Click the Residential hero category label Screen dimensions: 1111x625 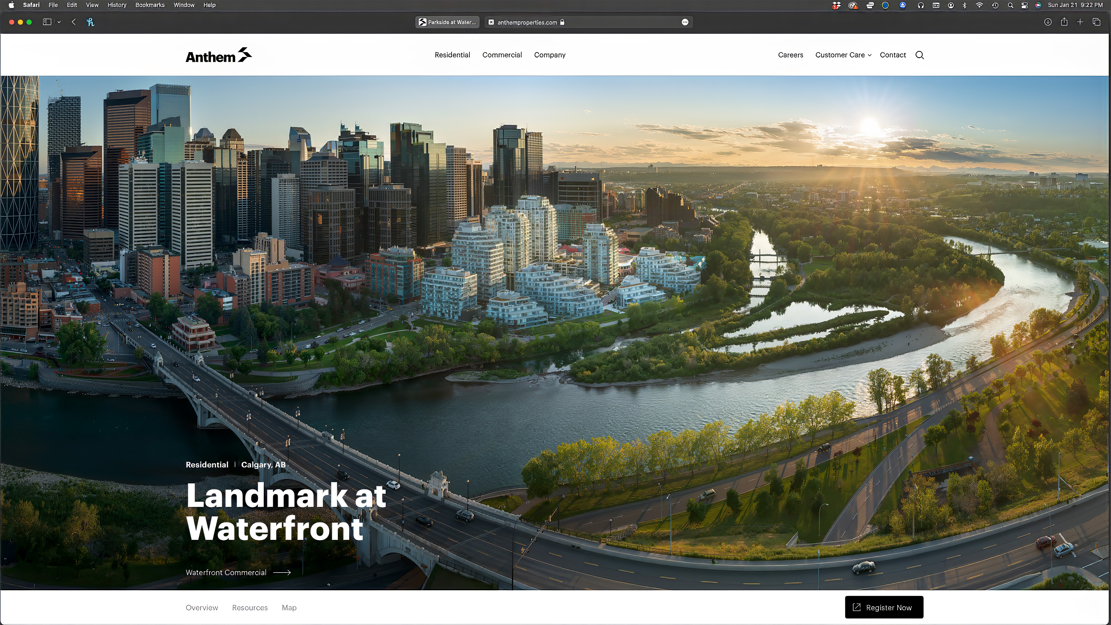click(x=207, y=465)
